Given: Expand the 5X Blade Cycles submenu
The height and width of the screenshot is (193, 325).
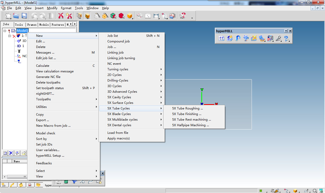Looking at the screenshot, I should (132, 114).
